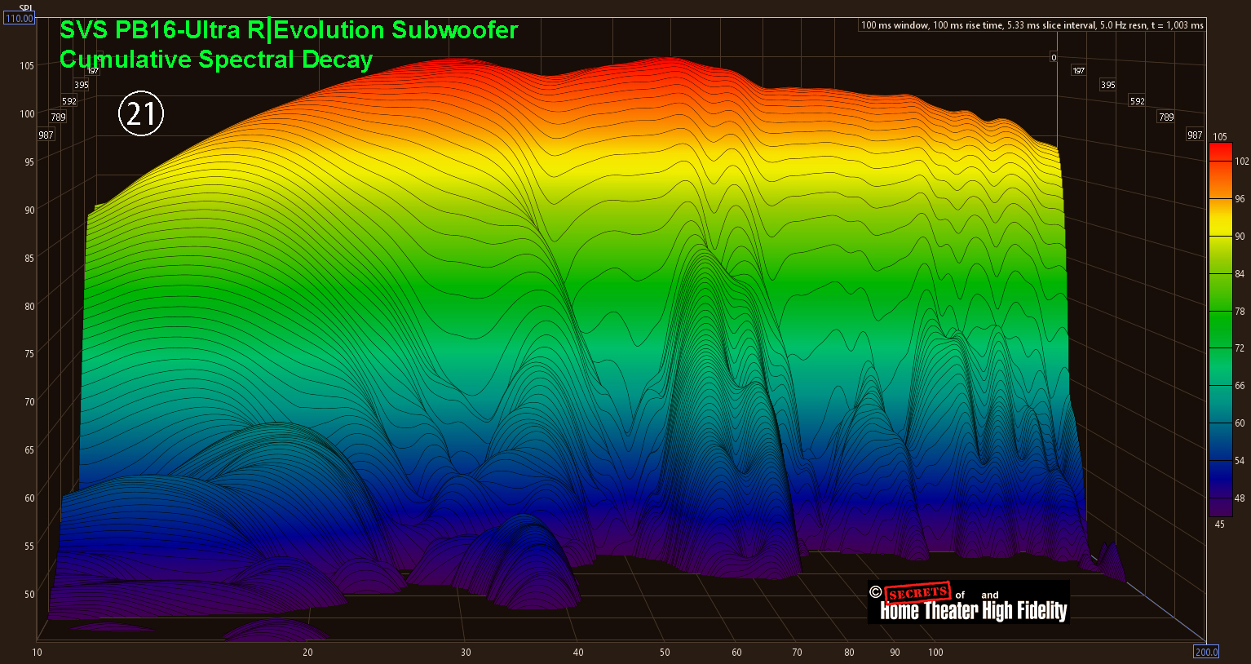Click the 55 dB SPL axis label
The width and height of the screenshot is (1251, 664).
29,547
